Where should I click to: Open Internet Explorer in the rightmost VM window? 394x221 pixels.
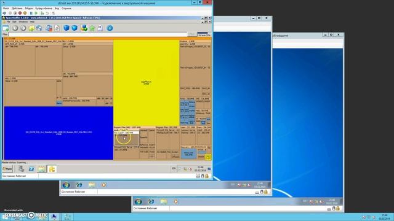[151, 201]
